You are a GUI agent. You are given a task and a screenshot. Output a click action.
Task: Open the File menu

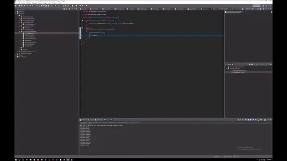(16, 3)
